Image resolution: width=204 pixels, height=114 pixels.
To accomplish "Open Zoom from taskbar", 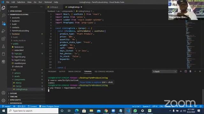I will [113, 111].
